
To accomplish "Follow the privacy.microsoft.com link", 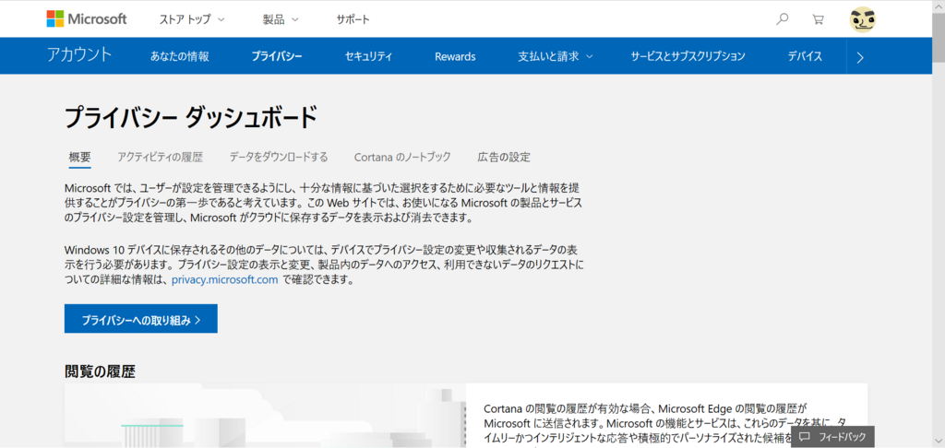I will pos(225,280).
